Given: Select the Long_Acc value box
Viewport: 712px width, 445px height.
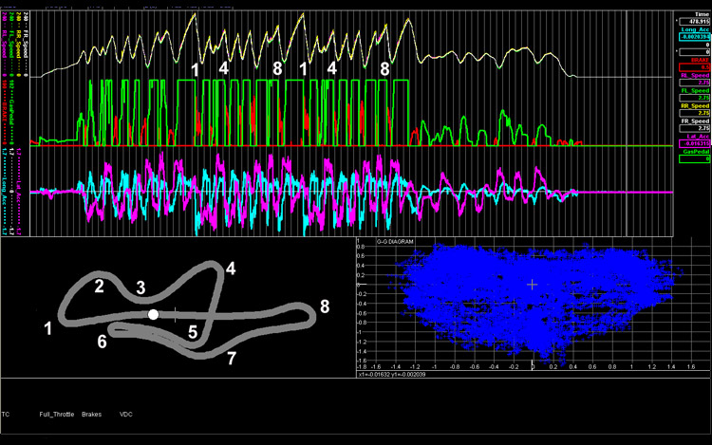Looking at the screenshot, I should 691,38.
